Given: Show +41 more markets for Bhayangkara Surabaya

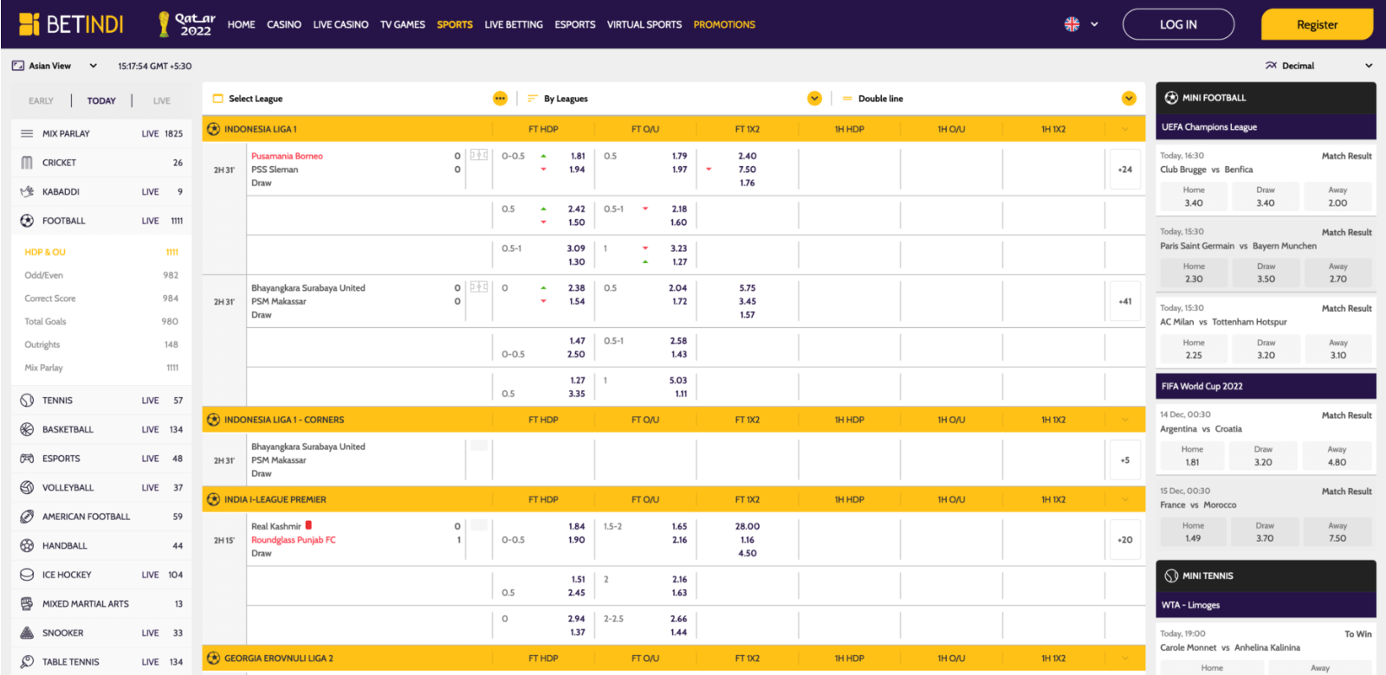Looking at the screenshot, I should (x=1124, y=301).
